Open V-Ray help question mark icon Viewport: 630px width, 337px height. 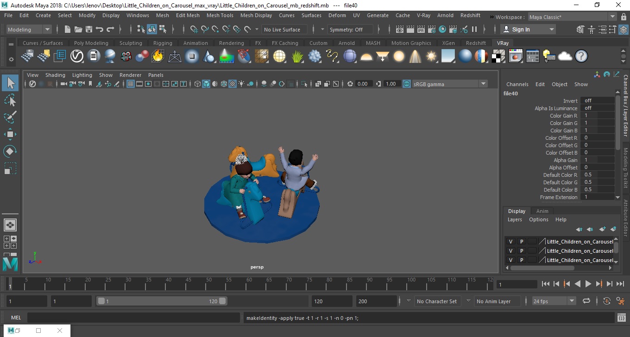pos(581,56)
